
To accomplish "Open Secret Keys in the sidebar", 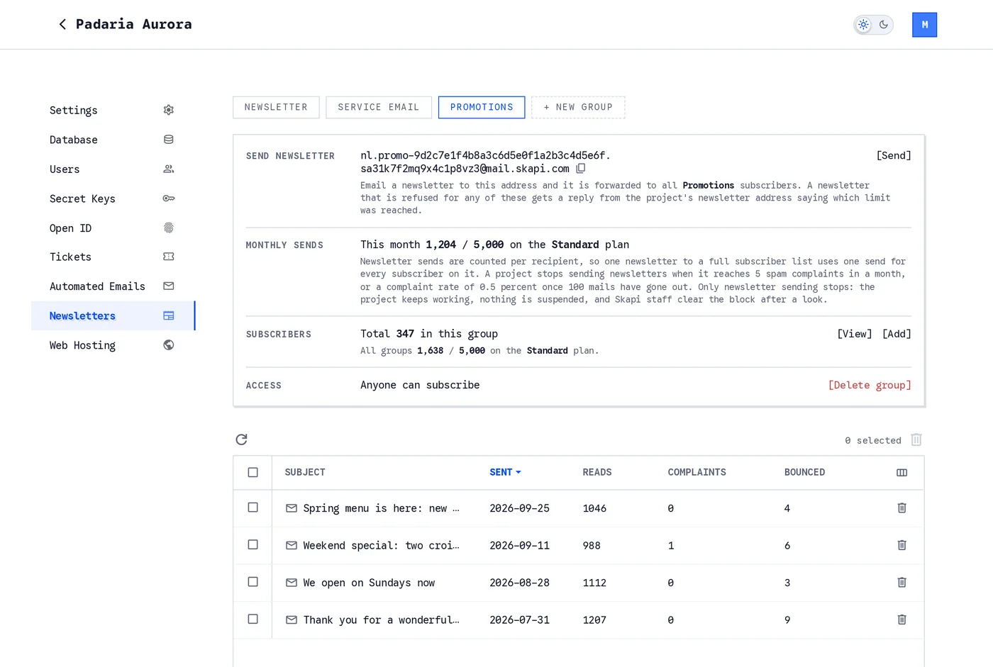I will [113, 198].
